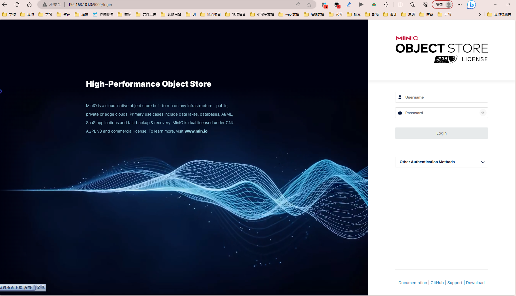
Task: Open the 其他收藏夹 folder
Action: coord(499,14)
